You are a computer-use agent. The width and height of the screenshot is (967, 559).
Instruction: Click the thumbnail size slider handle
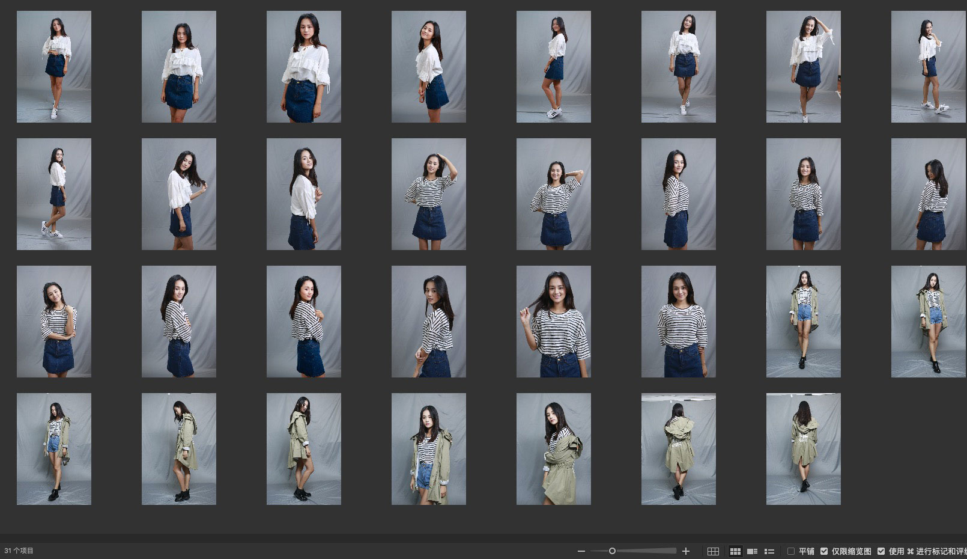(x=612, y=551)
